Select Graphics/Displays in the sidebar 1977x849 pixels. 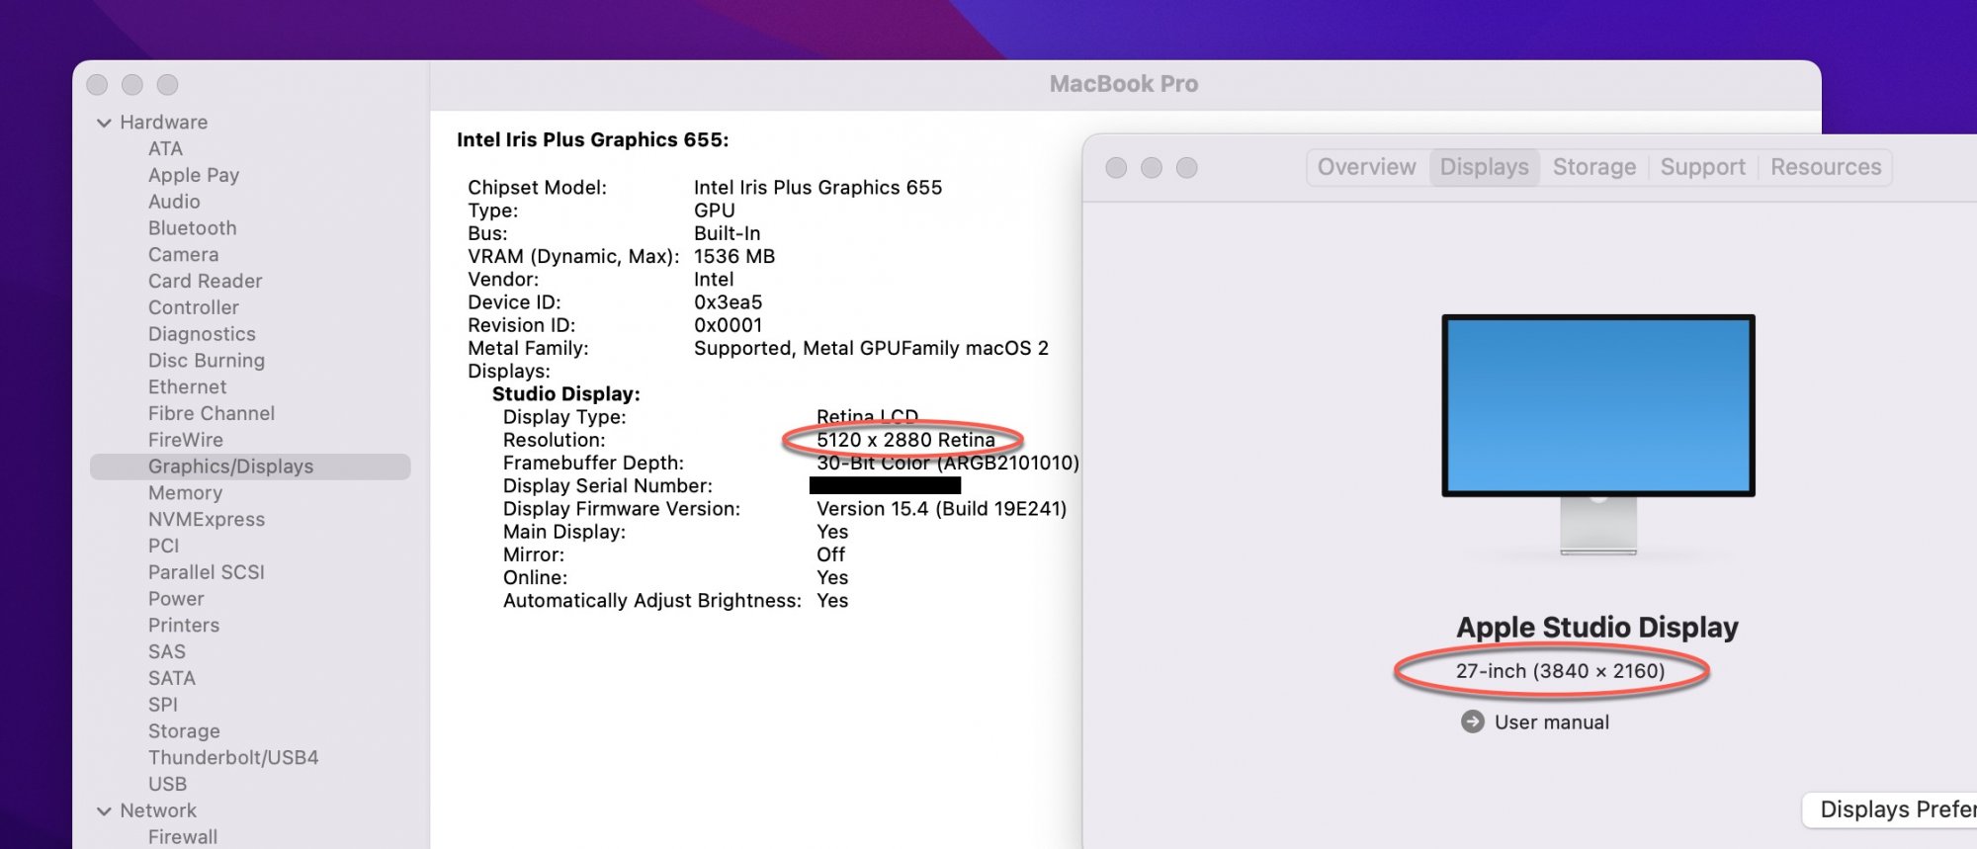[x=250, y=467]
